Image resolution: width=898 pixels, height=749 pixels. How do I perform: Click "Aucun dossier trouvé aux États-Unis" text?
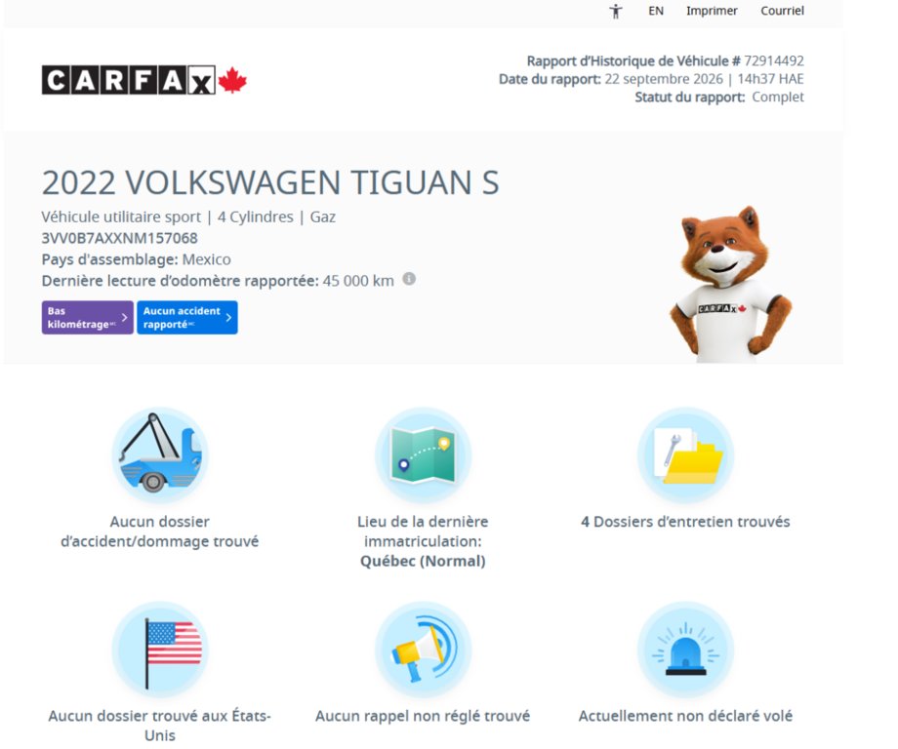(x=160, y=726)
